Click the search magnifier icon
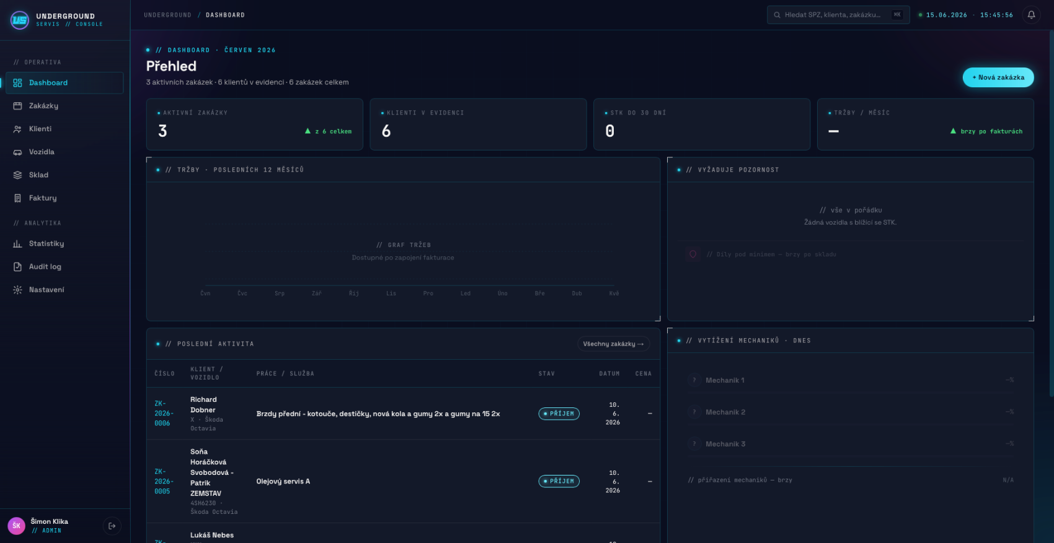Image resolution: width=1054 pixels, height=543 pixels. [x=777, y=15]
